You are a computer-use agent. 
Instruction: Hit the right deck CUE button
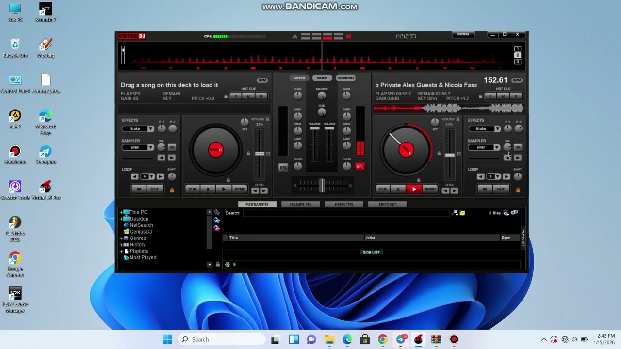[x=382, y=189]
